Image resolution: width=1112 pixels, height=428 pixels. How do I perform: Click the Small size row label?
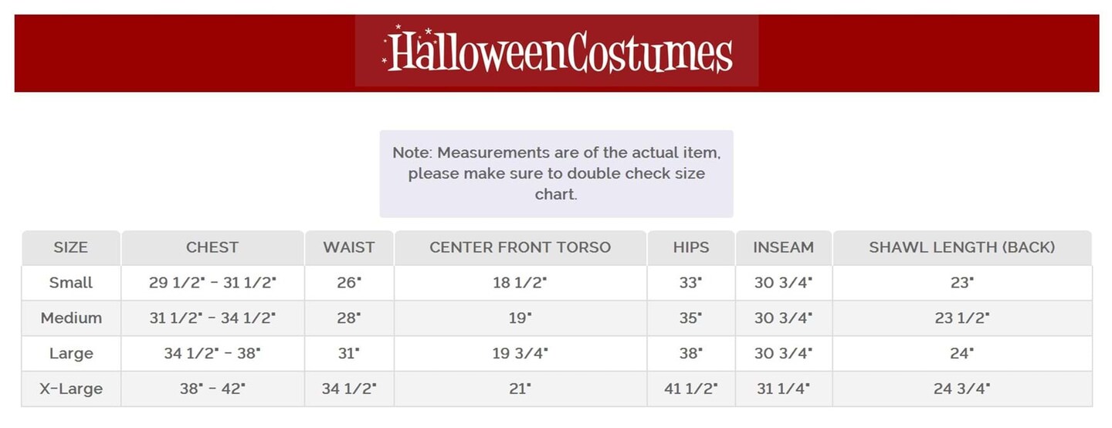click(71, 283)
